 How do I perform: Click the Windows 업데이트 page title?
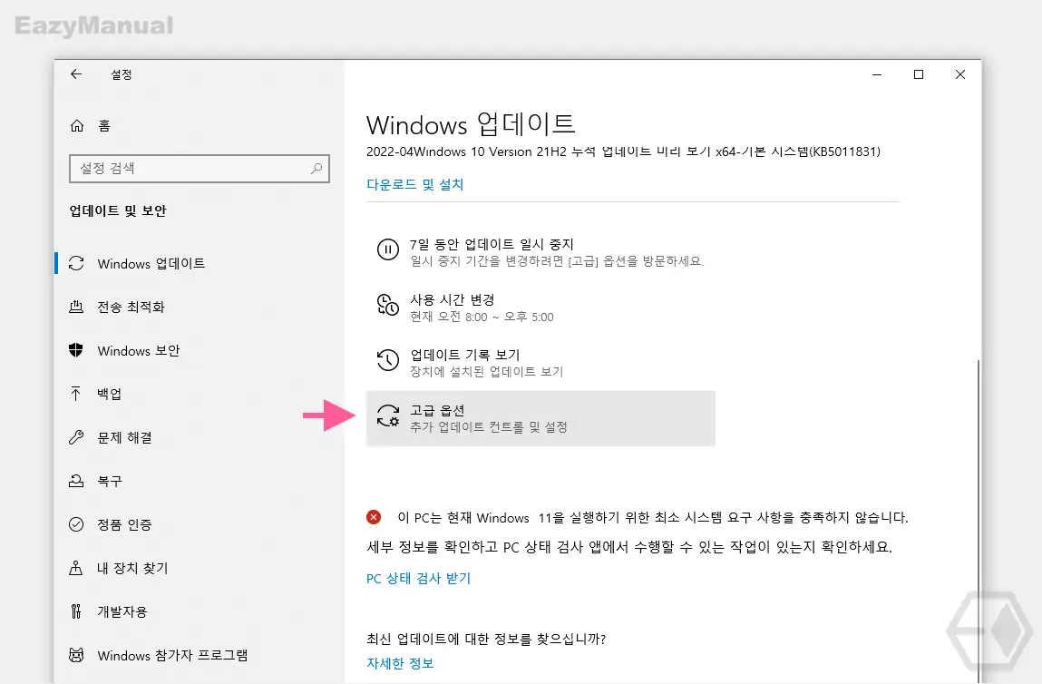(471, 124)
